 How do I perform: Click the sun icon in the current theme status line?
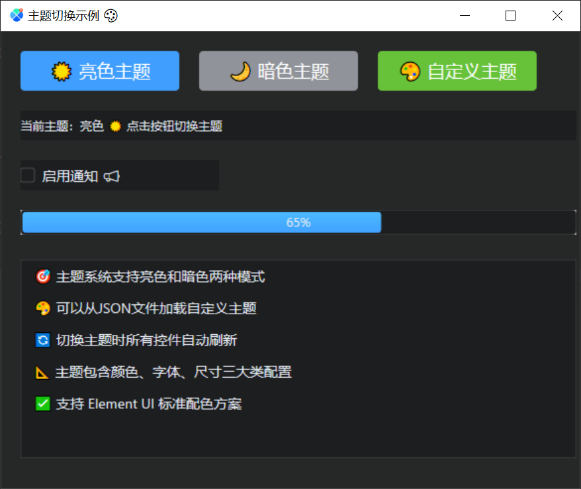coord(114,126)
